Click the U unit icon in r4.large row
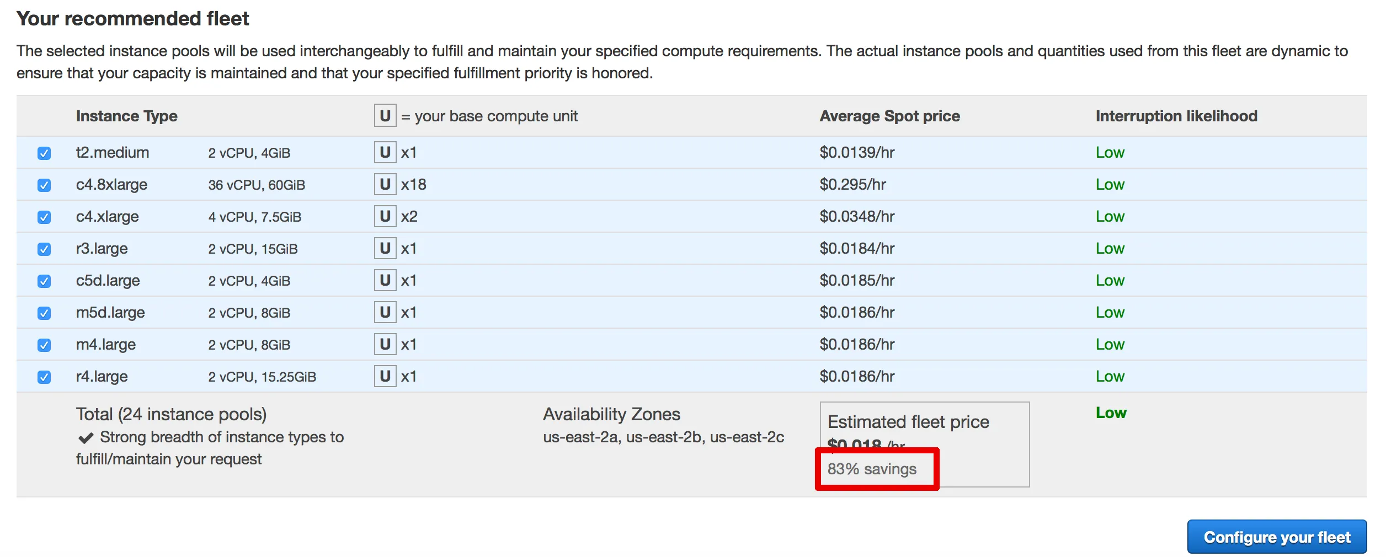This screenshot has height=557, width=1386. (x=385, y=376)
